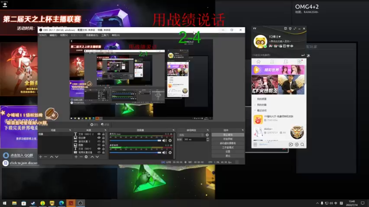Move the selected source up
Viewport: 369px width, 207px height.
click(92, 157)
